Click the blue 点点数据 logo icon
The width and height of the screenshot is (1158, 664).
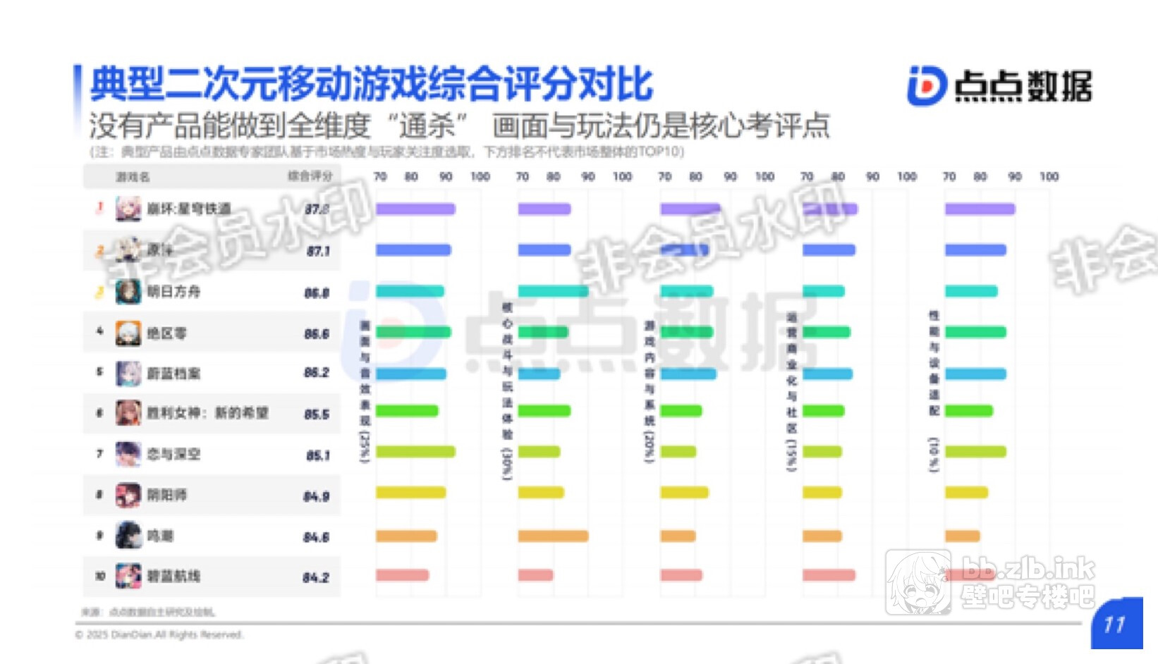927,86
